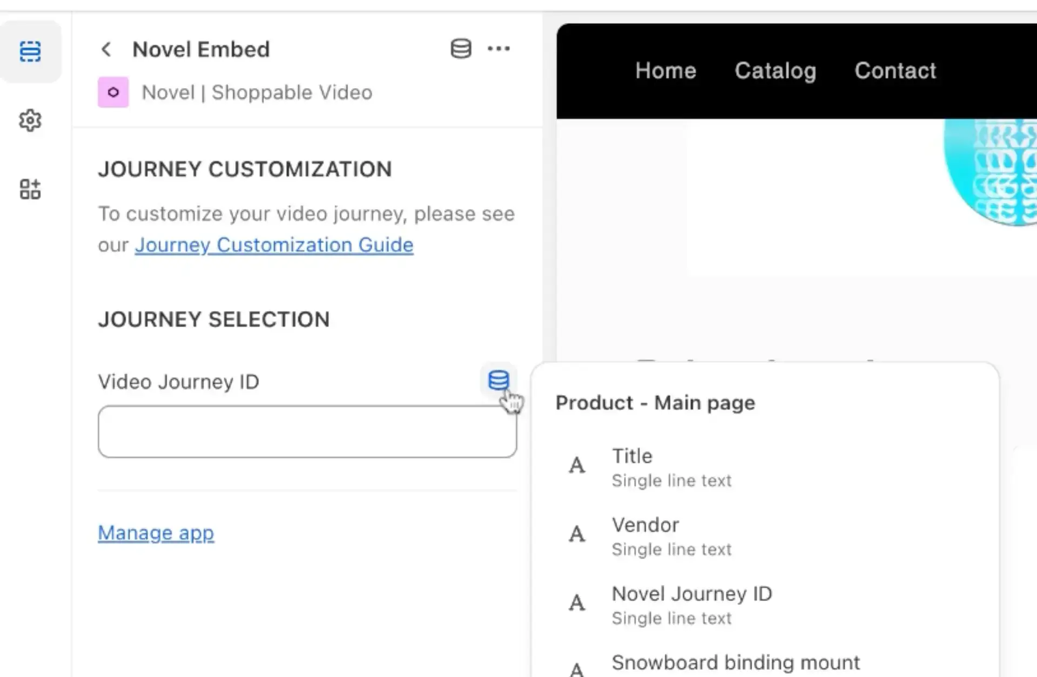Click the Manage app link
Screen dimensions: 1037x677
click(x=156, y=533)
